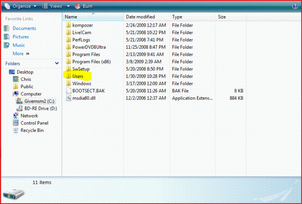Click the Burn toolbar button
This screenshot has width=302, height=204.
[x=84, y=6]
